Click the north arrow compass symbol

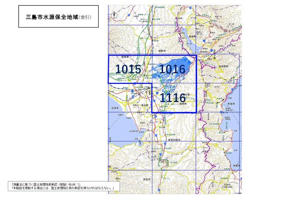pyautogui.click(x=114, y=15)
